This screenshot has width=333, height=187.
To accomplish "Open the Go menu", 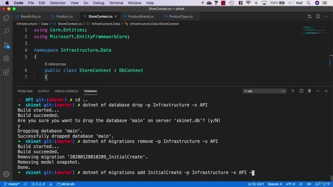I will pos(86,3).
